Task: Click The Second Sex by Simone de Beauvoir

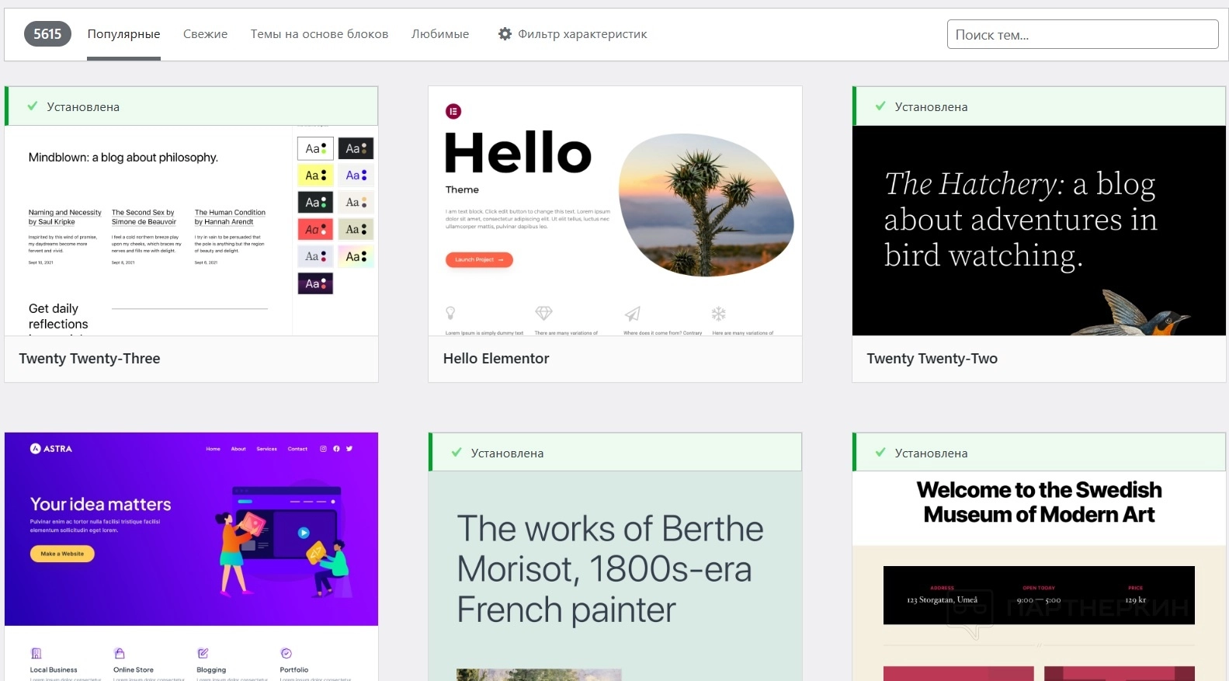Action: pyautogui.click(x=144, y=217)
